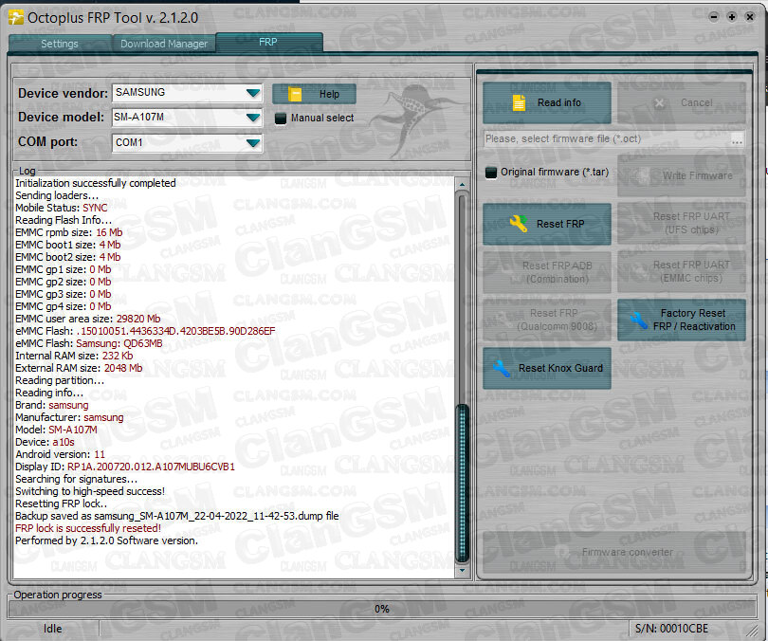The image size is (768, 641).
Task: Click the Cancel button
Action: [x=682, y=102]
